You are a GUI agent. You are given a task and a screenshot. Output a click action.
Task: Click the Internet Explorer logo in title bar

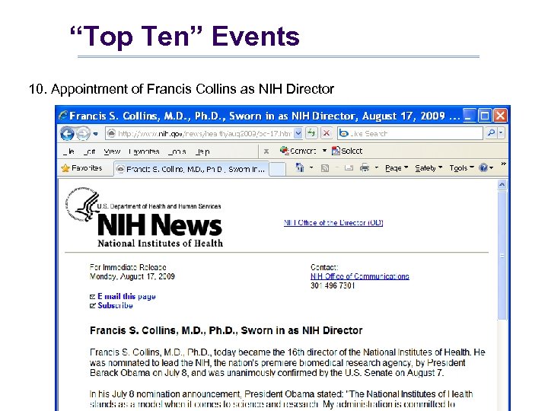[63, 116]
